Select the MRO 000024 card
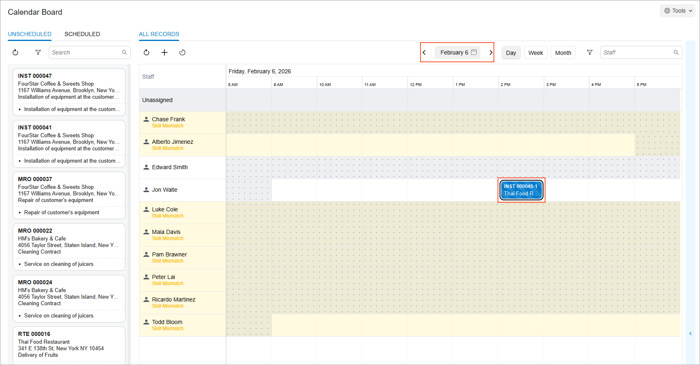 (x=69, y=299)
